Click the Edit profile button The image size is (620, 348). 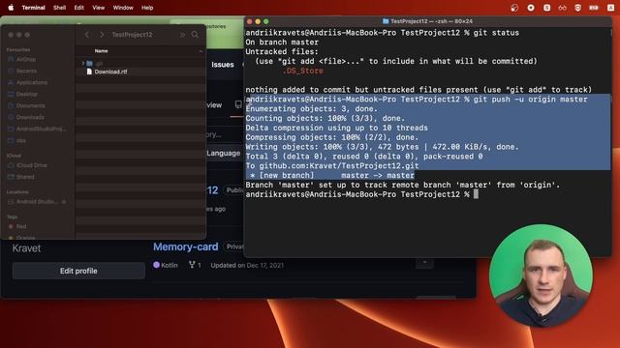[78, 271]
